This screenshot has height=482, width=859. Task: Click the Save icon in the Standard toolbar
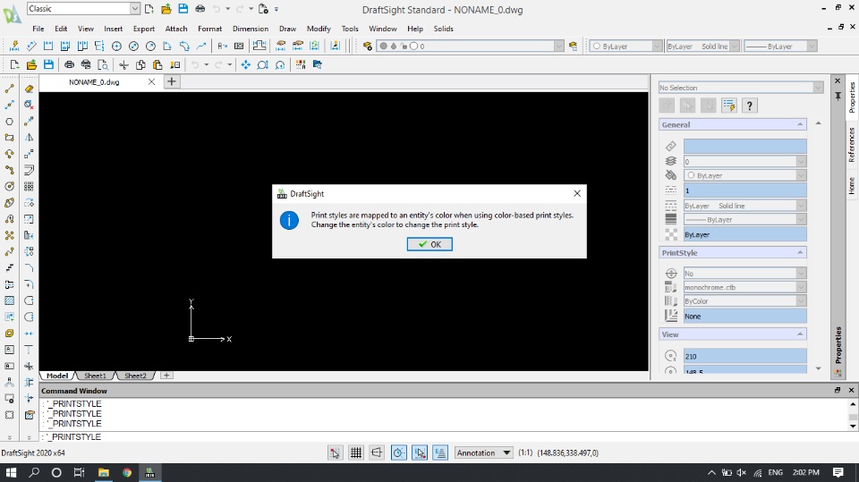[x=48, y=64]
